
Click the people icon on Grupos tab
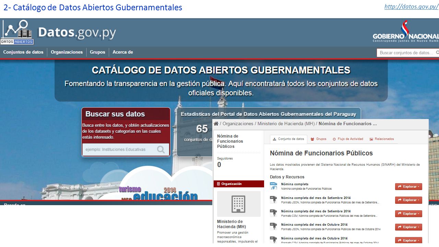pos(312,139)
